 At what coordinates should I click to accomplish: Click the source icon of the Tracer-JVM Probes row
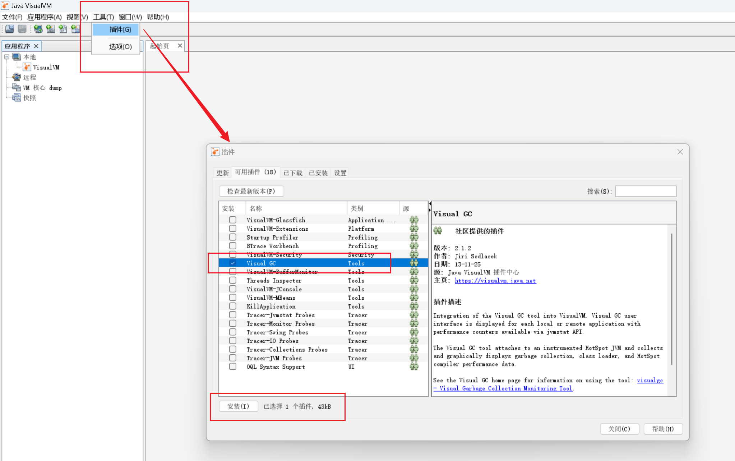(414, 358)
